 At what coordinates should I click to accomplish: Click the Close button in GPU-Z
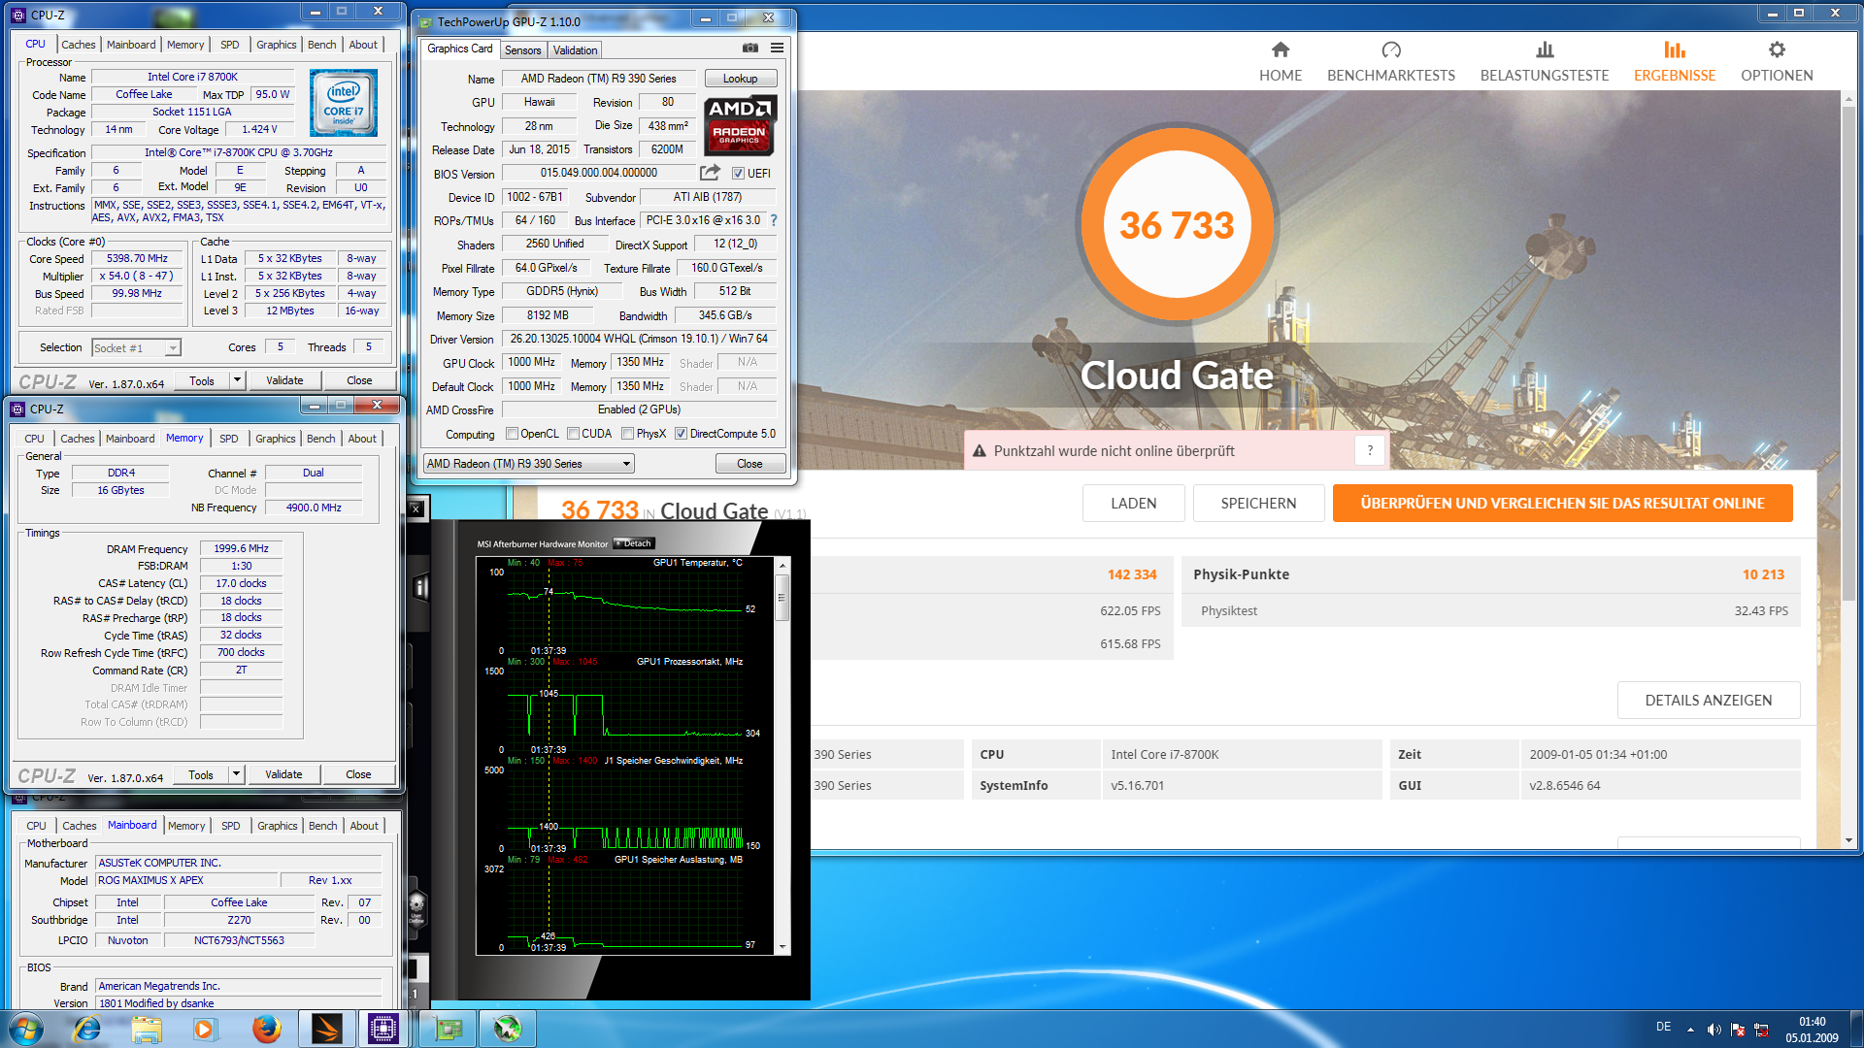pos(749,464)
